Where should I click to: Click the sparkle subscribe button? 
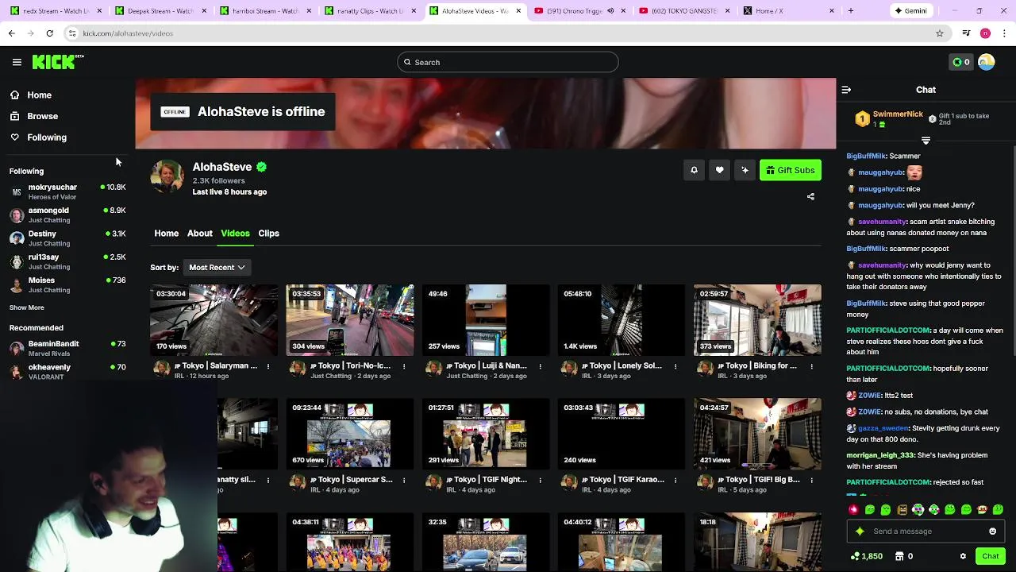[745, 170]
